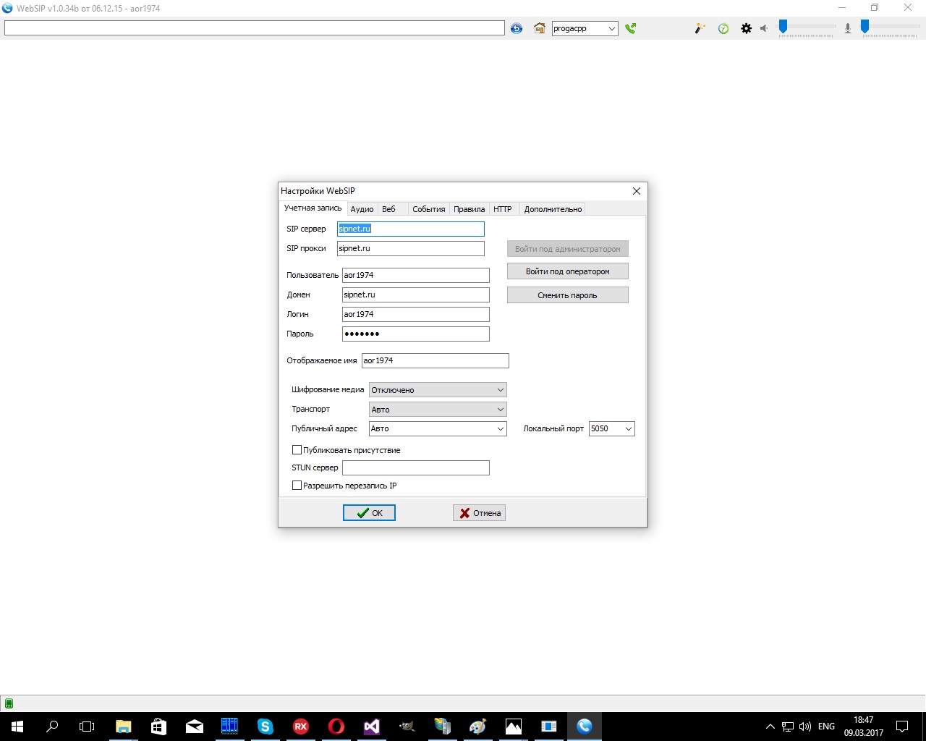Image resolution: width=926 pixels, height=741 pixels.
Task: Close the 'Настройки WebSIP' dialog
Action: coord(637,191)
